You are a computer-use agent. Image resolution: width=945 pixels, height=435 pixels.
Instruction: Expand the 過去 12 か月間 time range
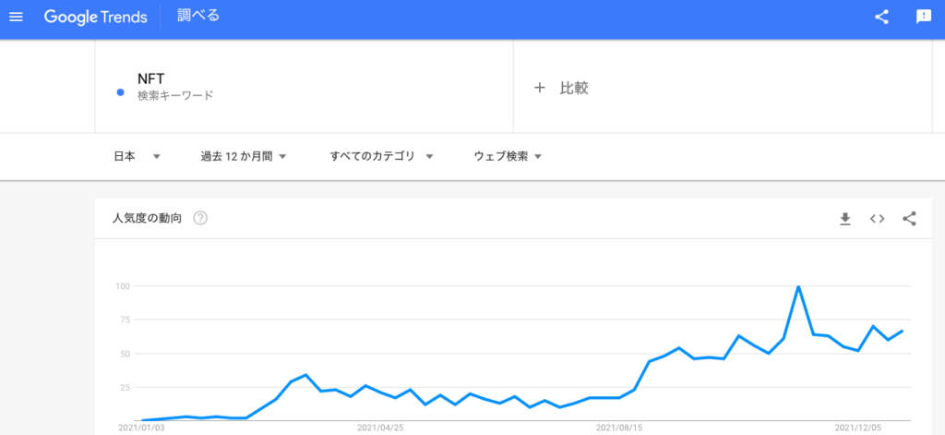pos(244,157)
